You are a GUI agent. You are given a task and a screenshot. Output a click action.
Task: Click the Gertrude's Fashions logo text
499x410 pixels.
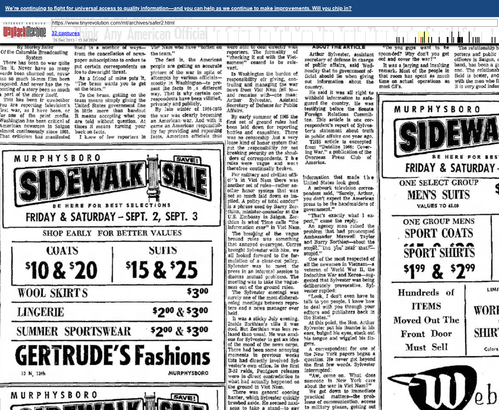click(x=112, y=356)
